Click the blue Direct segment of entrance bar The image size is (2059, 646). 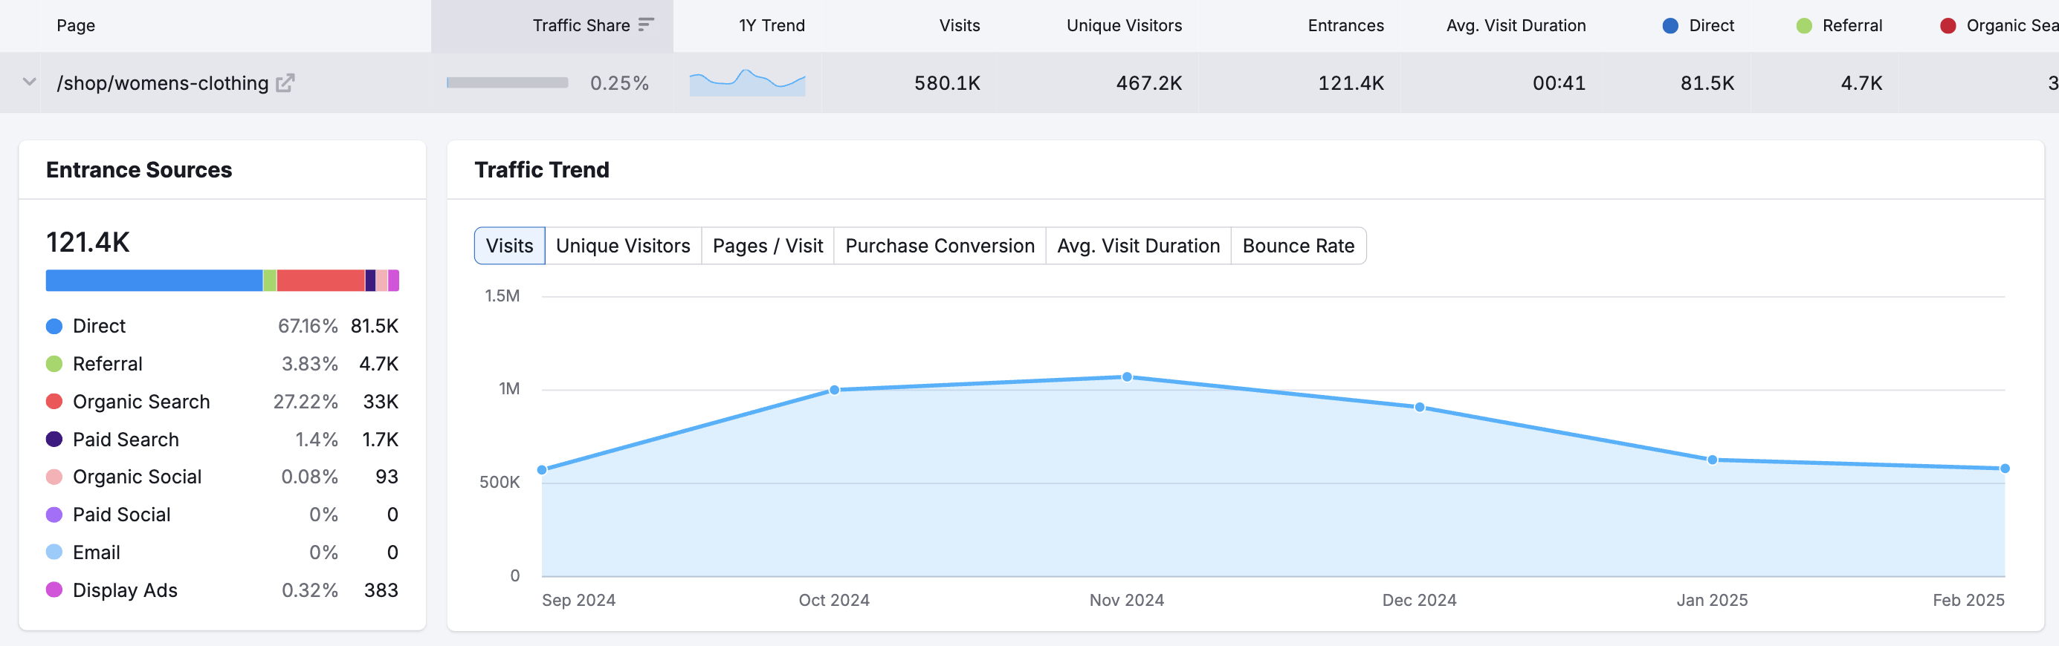(x=153, y=280)
